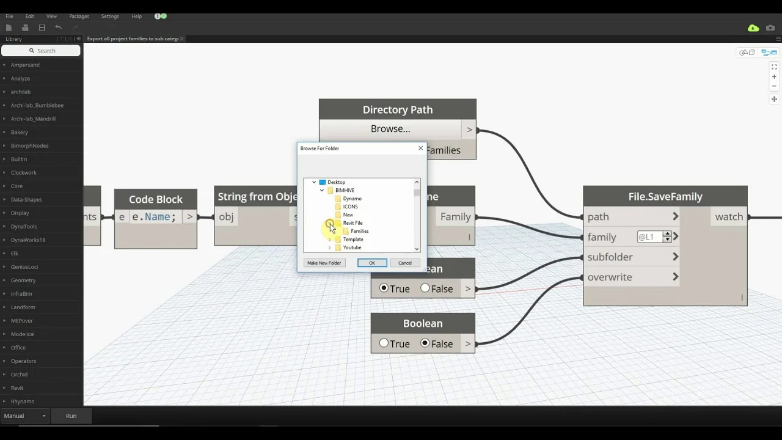Select True on upper Boolean node
This screenshot has width=782, height=440.
tap(384, 288)
